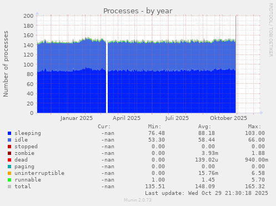Click the total legend color swatch

(9, 187)
